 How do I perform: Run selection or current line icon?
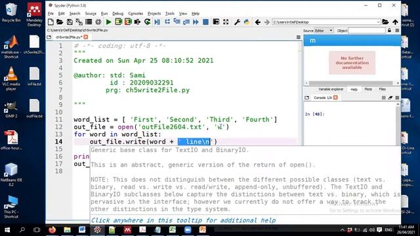(x=137, y=22)
